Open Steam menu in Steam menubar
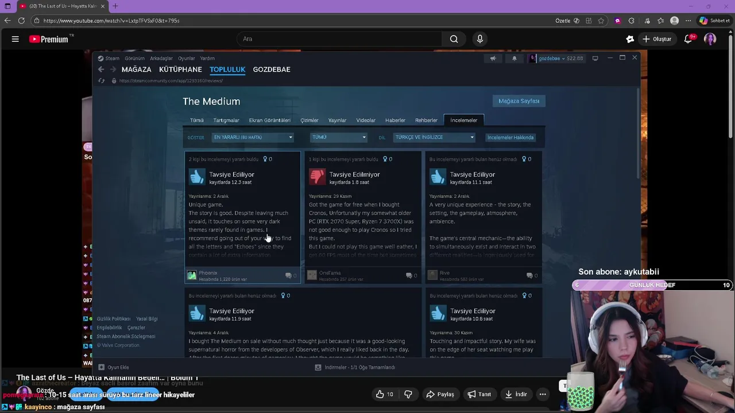The width and height of the screenshot is (735, 413). 109,58
